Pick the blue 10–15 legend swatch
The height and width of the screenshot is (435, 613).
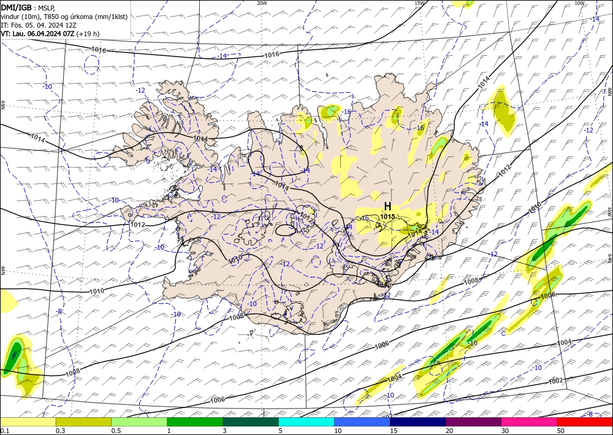tap(362, 422)
